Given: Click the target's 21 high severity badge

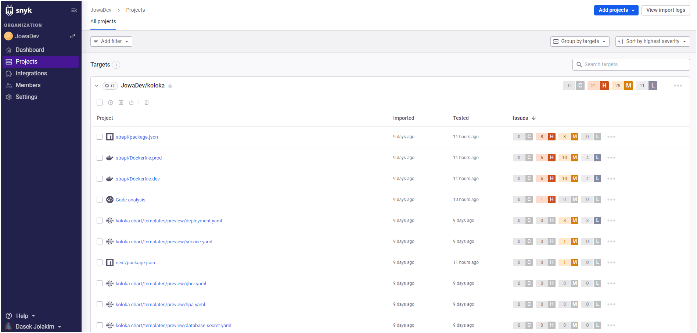Looking at the screenshot, I should pyautogui.click(x=598, y=86).
